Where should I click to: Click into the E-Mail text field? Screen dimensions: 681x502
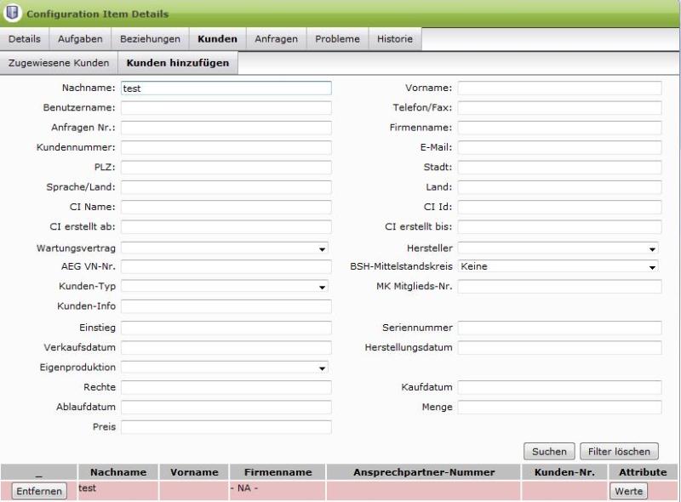pyautogui.click(x=558, y=147)
